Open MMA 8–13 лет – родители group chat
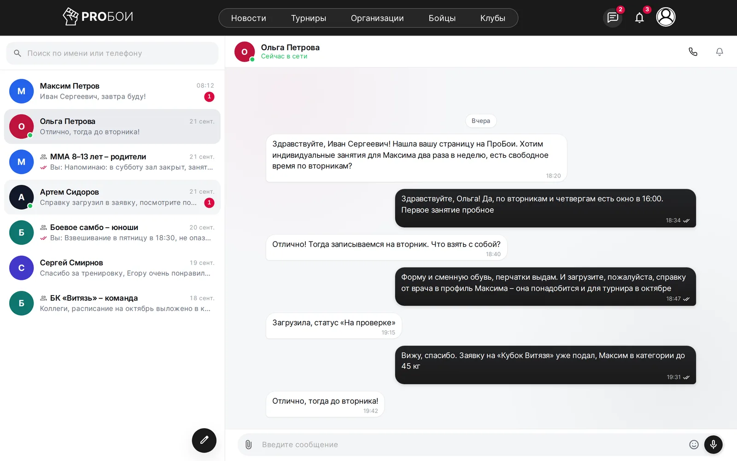The width and height of the screenshot is (737, 461). pyautogui.click(x=112, y=162)
